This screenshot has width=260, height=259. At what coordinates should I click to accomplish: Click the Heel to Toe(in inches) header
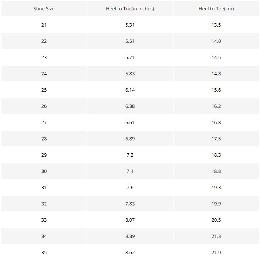point(130,8)
